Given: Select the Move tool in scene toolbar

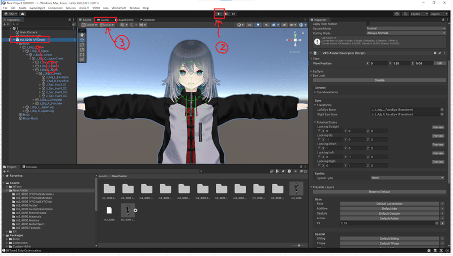Looking at the screenshot, I should [82, 40].
